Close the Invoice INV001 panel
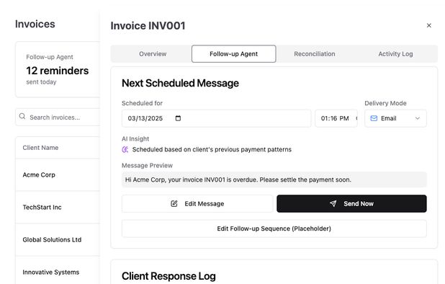Viewport: 445px width, 284px height. tap(429, 25)
